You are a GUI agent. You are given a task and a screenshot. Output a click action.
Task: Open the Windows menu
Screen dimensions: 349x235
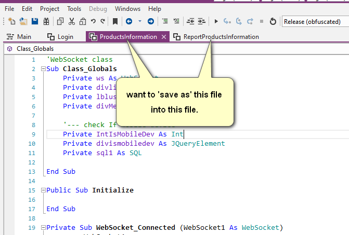(x=127, y=9)
